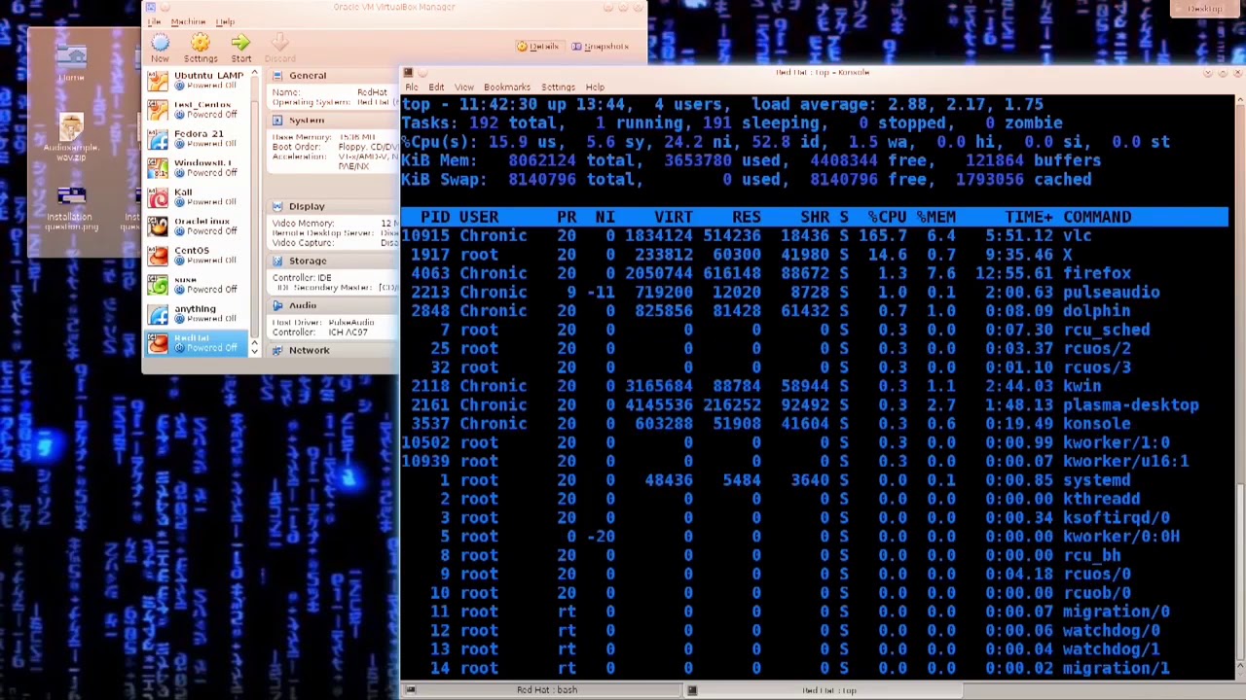Open Konsole Settings menu
Viewport: 1246px width, 700px height.
[558, 87]
